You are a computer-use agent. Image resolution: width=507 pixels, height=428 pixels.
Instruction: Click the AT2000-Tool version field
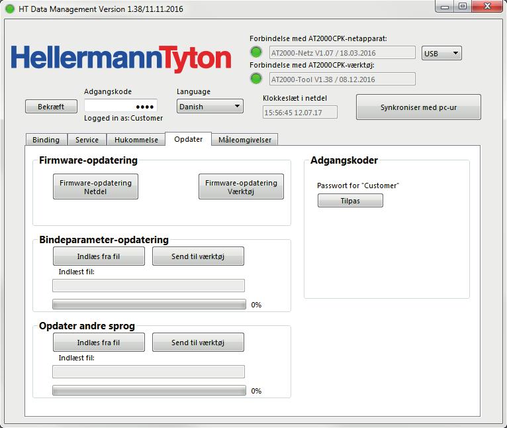coord(342,80)
